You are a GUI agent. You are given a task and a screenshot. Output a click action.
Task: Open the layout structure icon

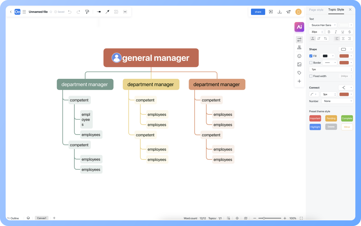tap(299, 47)
